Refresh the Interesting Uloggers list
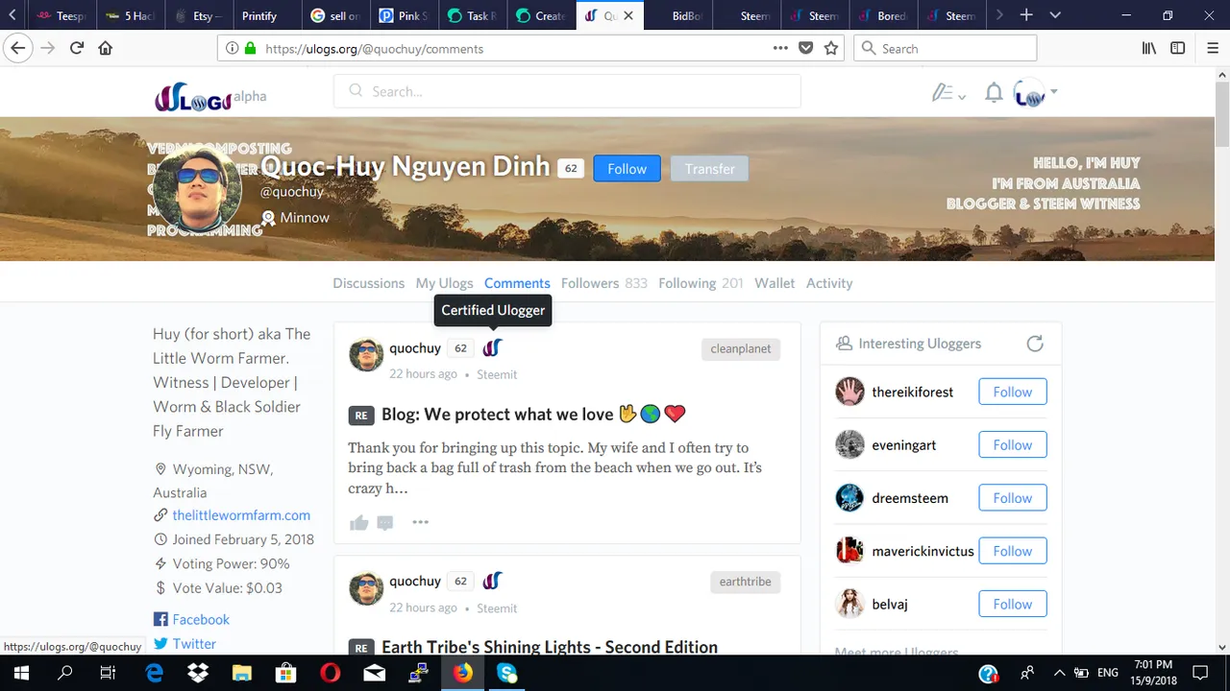This screenshot has width=1230, height=691. [1035, 344]
